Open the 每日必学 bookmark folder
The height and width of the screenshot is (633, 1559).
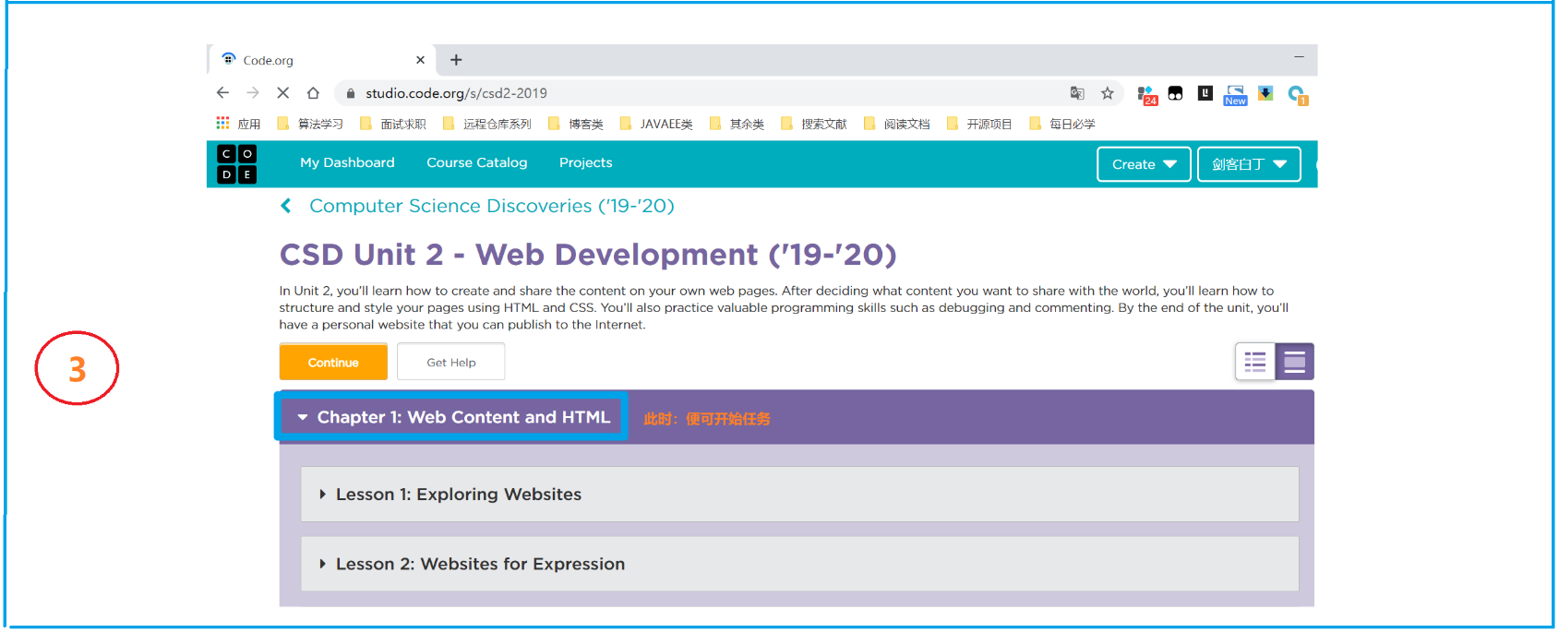(x=1062, y=124)
